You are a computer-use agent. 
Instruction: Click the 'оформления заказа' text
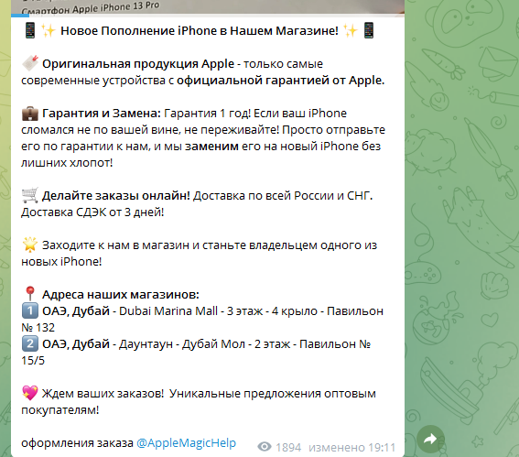77,443
